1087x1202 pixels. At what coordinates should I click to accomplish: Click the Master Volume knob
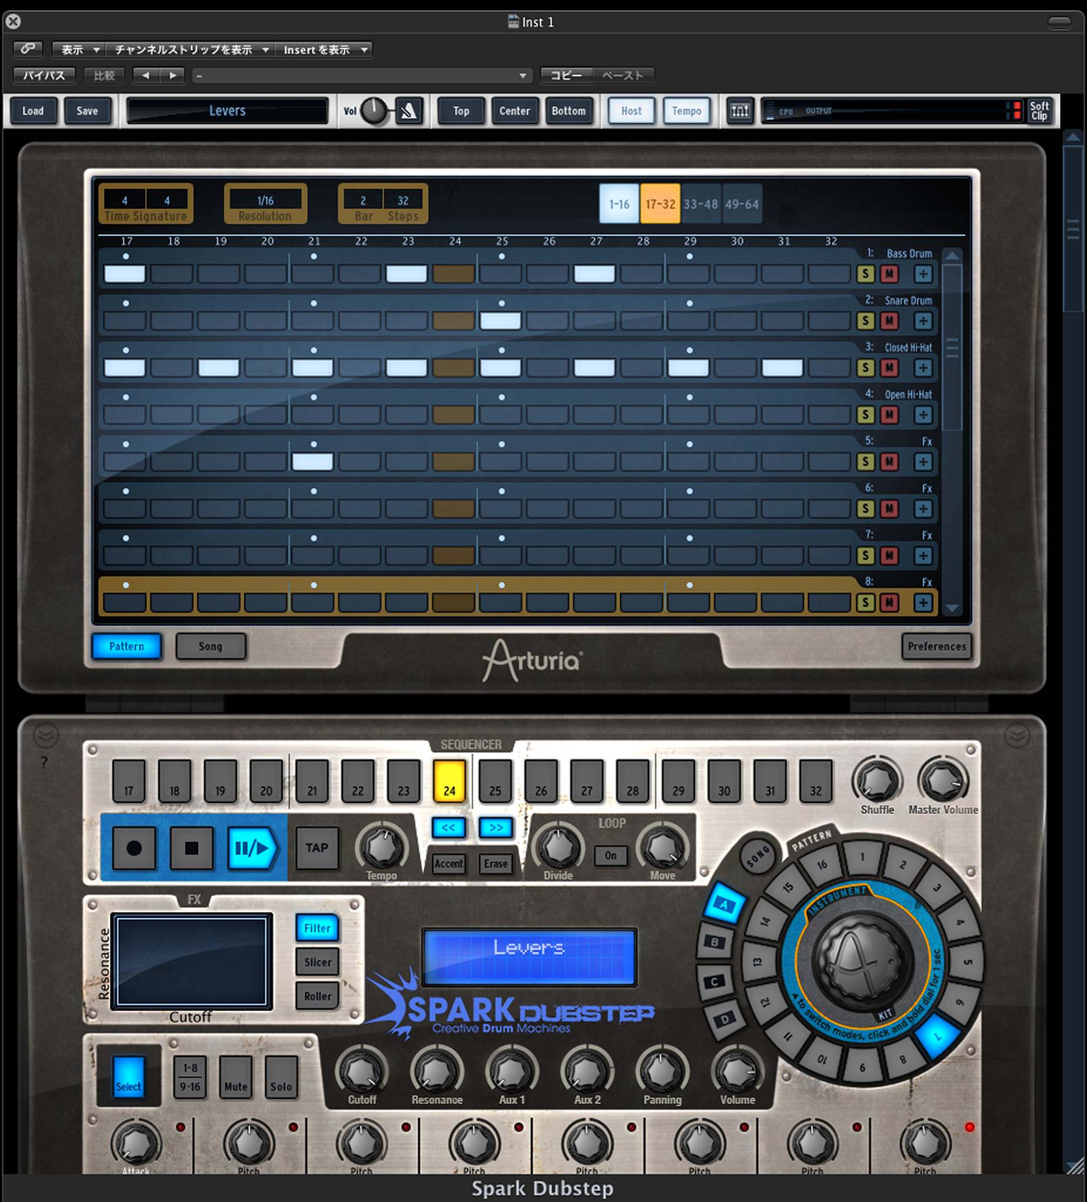(x=942, y=781)
